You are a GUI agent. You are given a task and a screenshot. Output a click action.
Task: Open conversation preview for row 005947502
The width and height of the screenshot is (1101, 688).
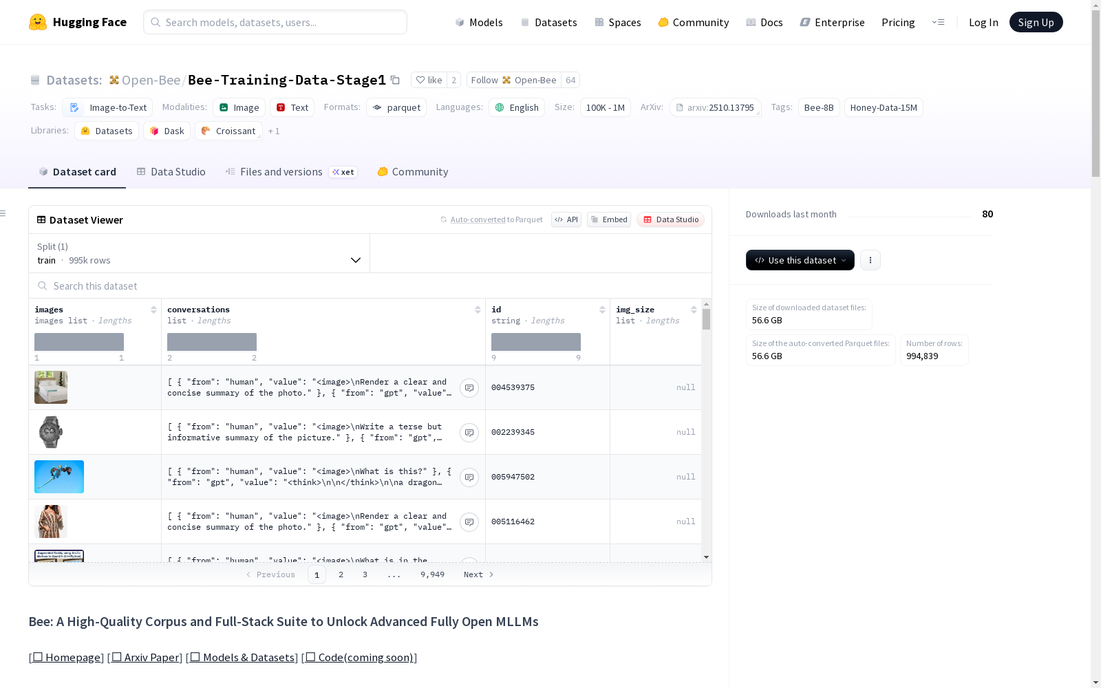coord(469,477)
